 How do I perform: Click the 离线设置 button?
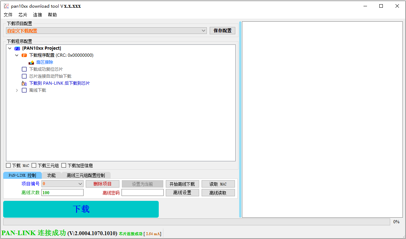(x=182, y=192)
